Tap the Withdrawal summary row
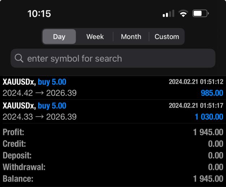Viewport: 226px width, 187px height. pos(113,167)
